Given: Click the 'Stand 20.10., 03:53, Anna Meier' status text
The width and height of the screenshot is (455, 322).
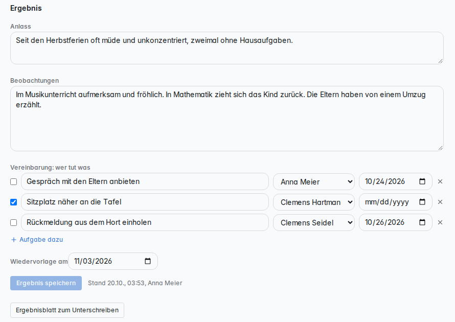Looking at the screenshot, I should (135, 283).
